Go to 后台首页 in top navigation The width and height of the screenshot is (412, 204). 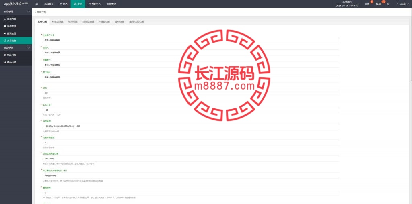(48, 4)
